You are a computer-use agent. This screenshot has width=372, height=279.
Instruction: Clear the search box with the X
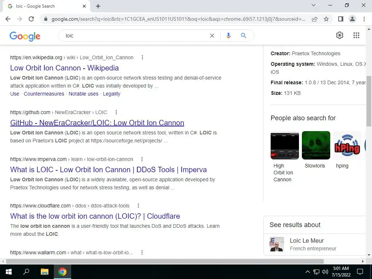pos(212,36)
